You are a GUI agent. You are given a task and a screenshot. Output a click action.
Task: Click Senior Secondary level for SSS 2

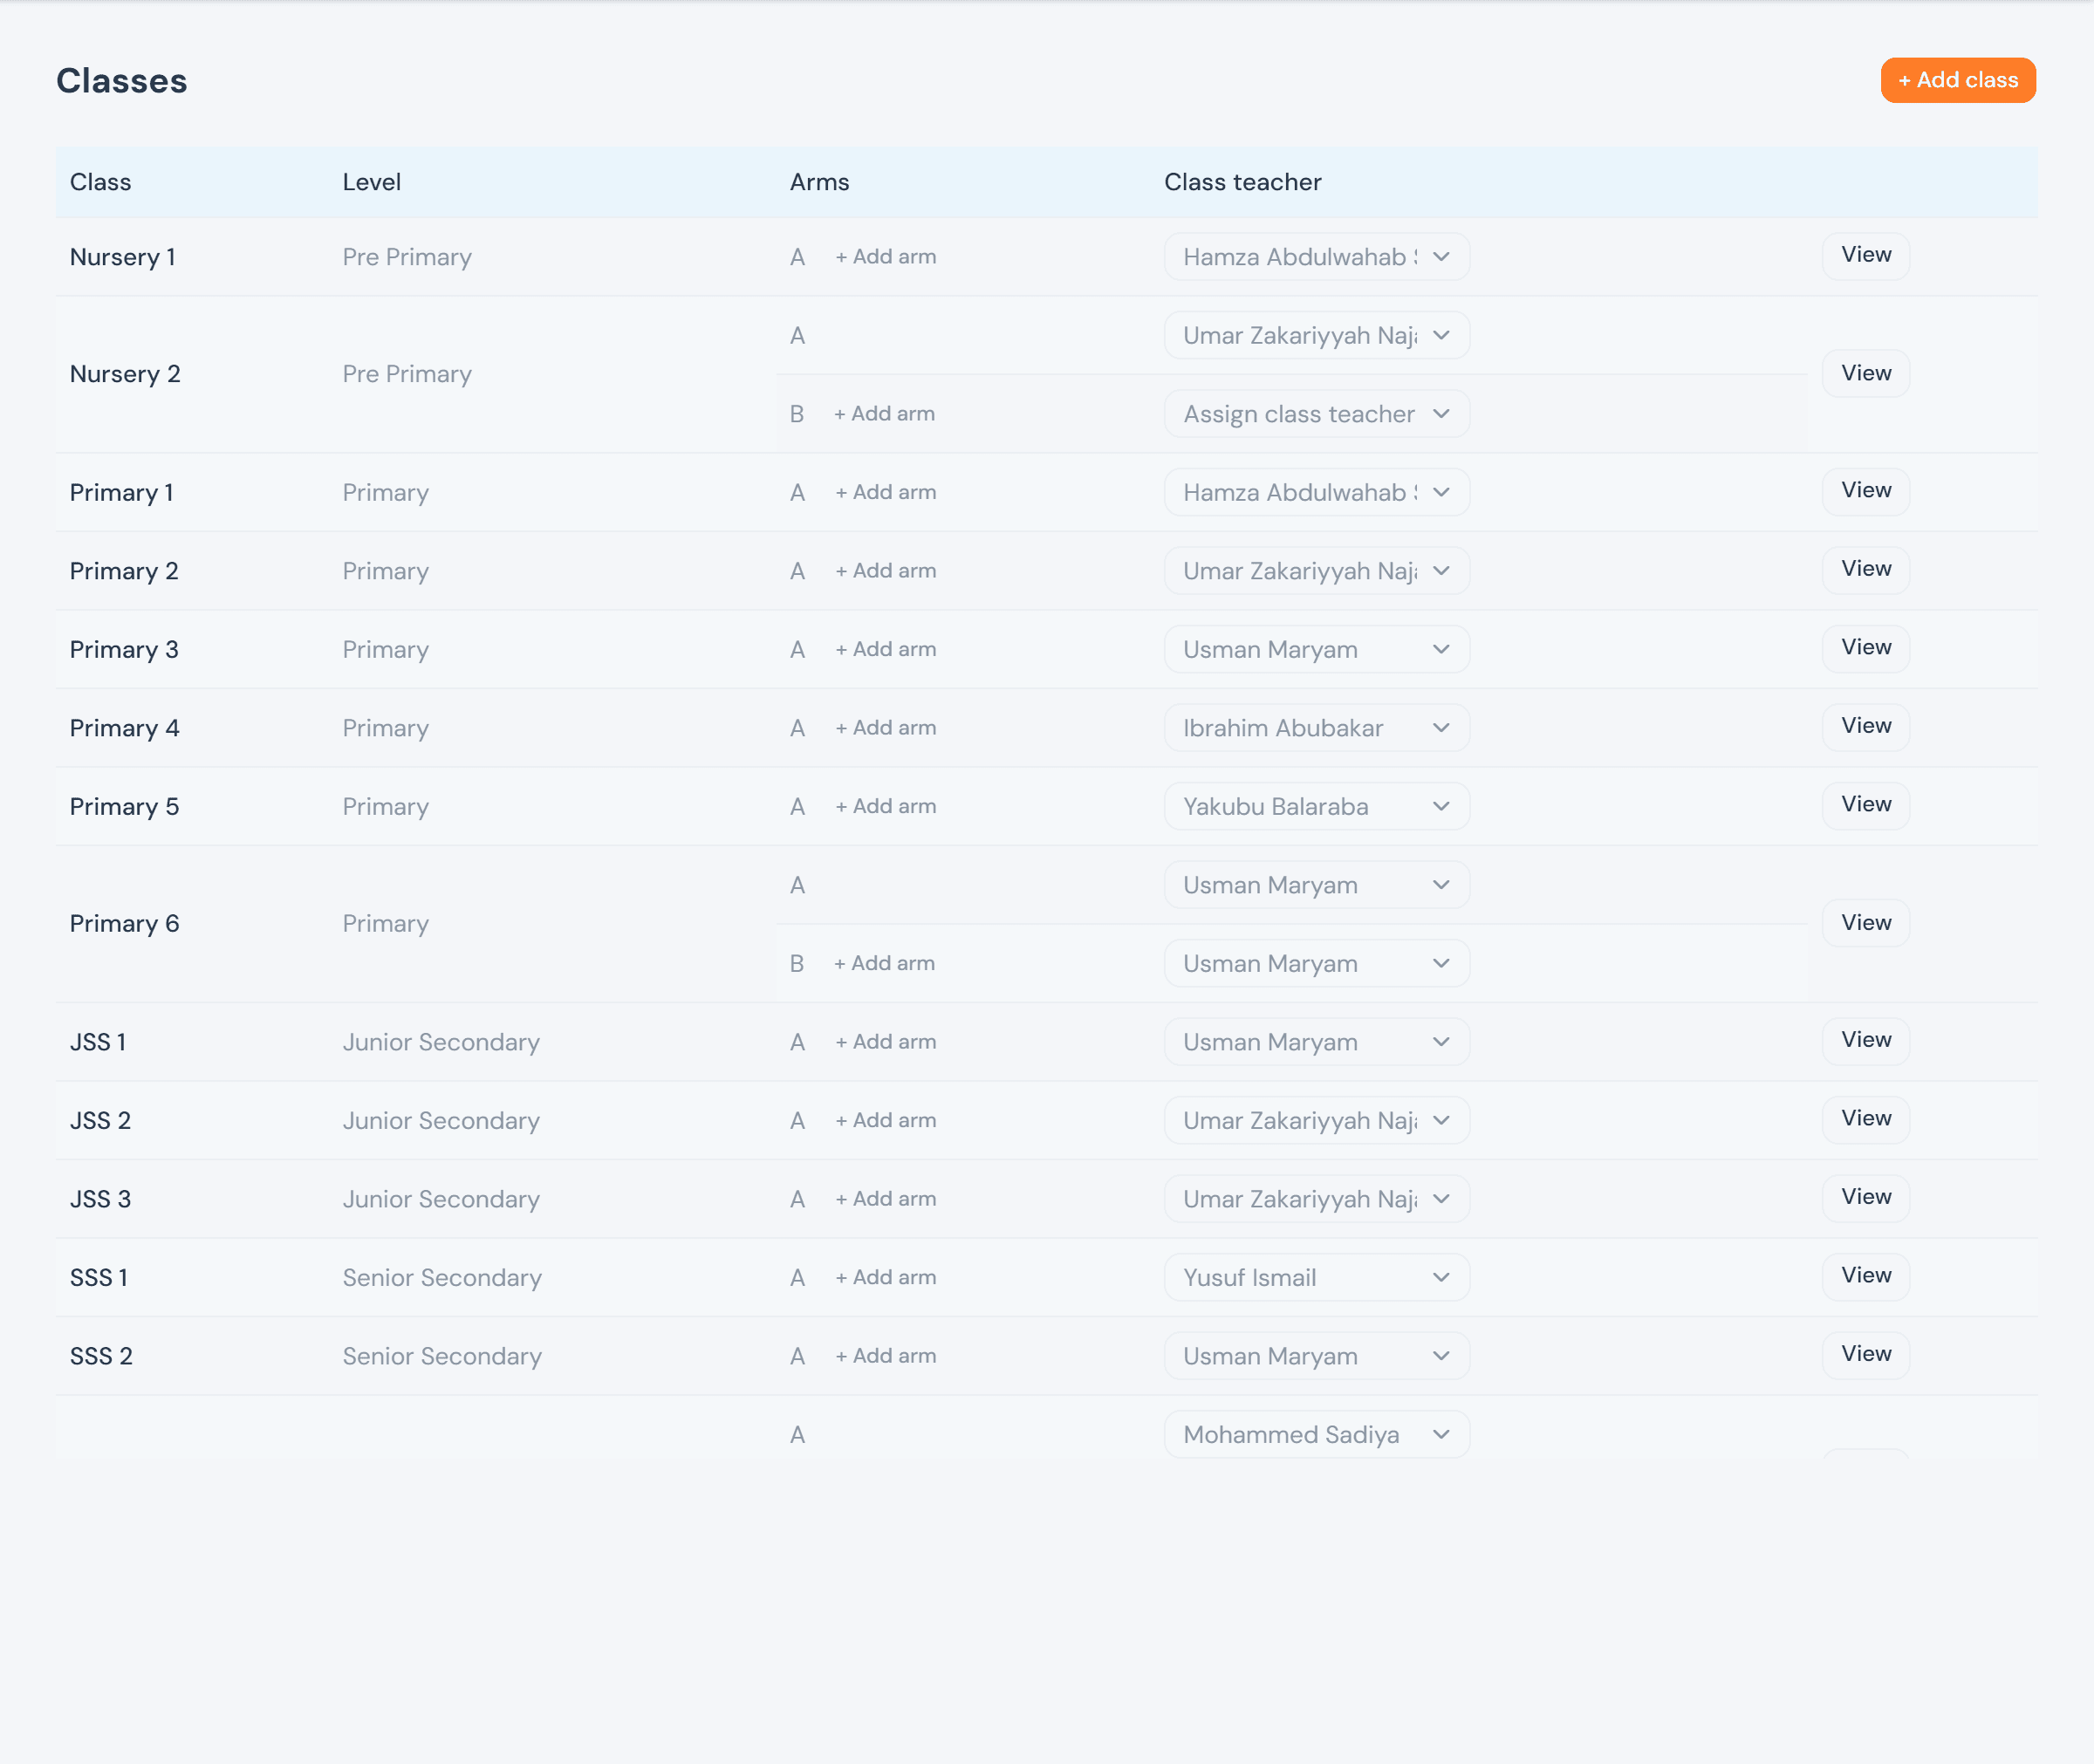pyautogui.click(x=442, y=1356)
